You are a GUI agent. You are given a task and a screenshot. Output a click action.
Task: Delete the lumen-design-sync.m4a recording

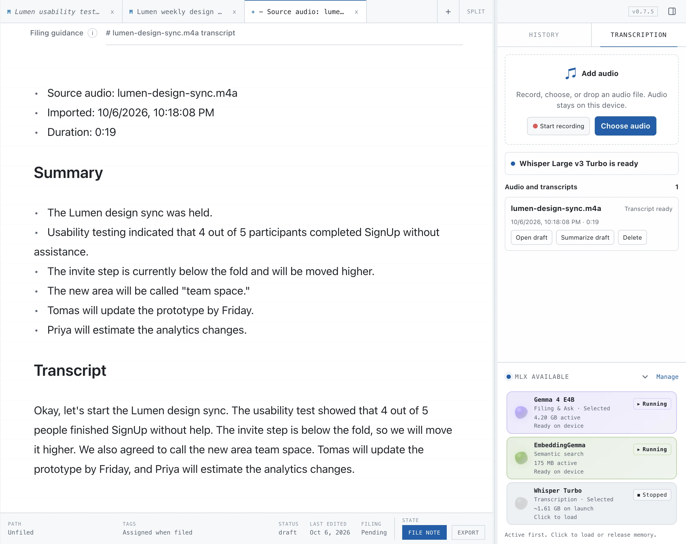632,238
